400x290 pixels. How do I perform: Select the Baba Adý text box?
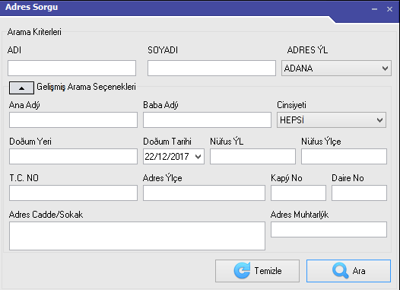pyautogui.click(x=207, y=120)
